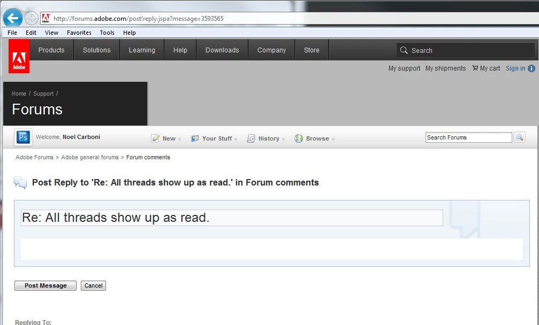
Task: Click the magnifier icon in top Search box
Action: pos(404,50)
